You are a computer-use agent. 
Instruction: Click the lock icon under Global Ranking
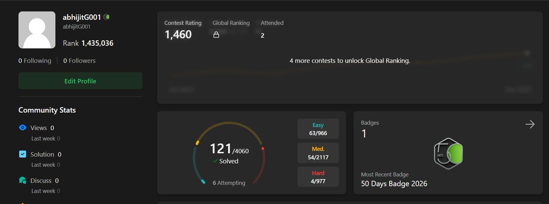coord(216,35)
